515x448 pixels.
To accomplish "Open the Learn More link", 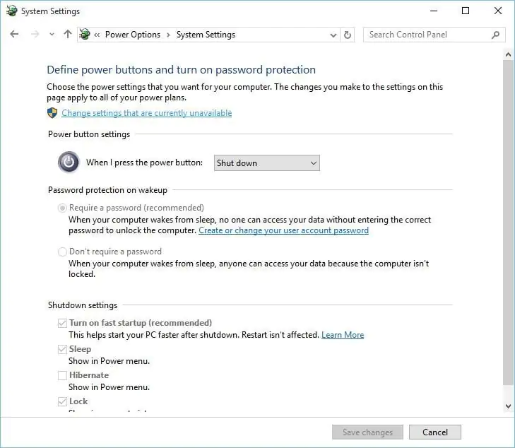I will point(343,335).
